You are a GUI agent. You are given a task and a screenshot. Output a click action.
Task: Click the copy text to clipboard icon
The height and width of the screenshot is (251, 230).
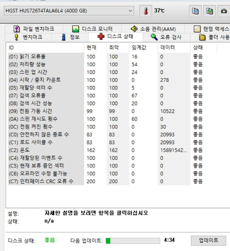click(195, 11)
